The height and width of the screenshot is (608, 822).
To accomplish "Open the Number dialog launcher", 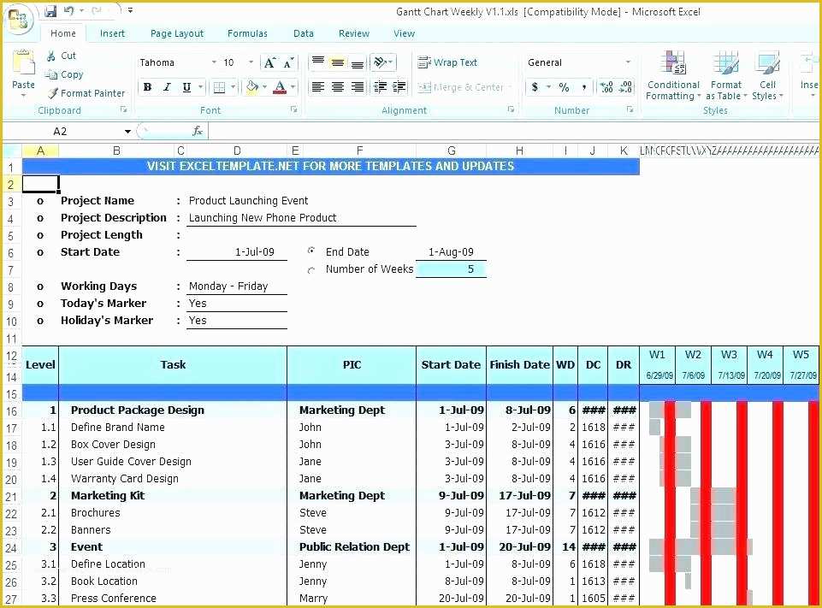I will [630, 109].
